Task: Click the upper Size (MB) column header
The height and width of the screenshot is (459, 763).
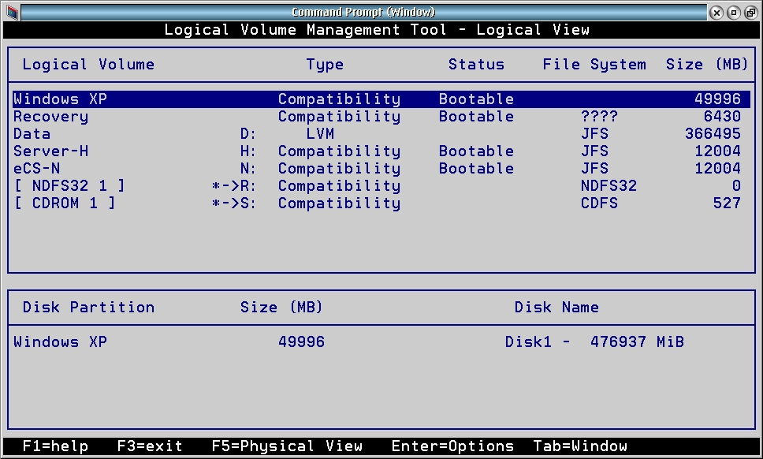Action: [706, 65]
